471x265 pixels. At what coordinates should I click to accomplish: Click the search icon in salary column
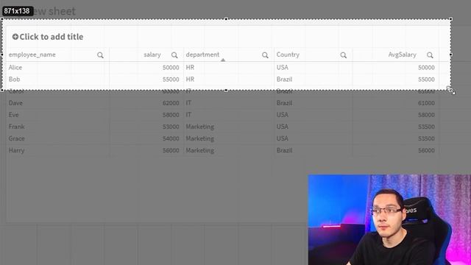click(174, 55)
